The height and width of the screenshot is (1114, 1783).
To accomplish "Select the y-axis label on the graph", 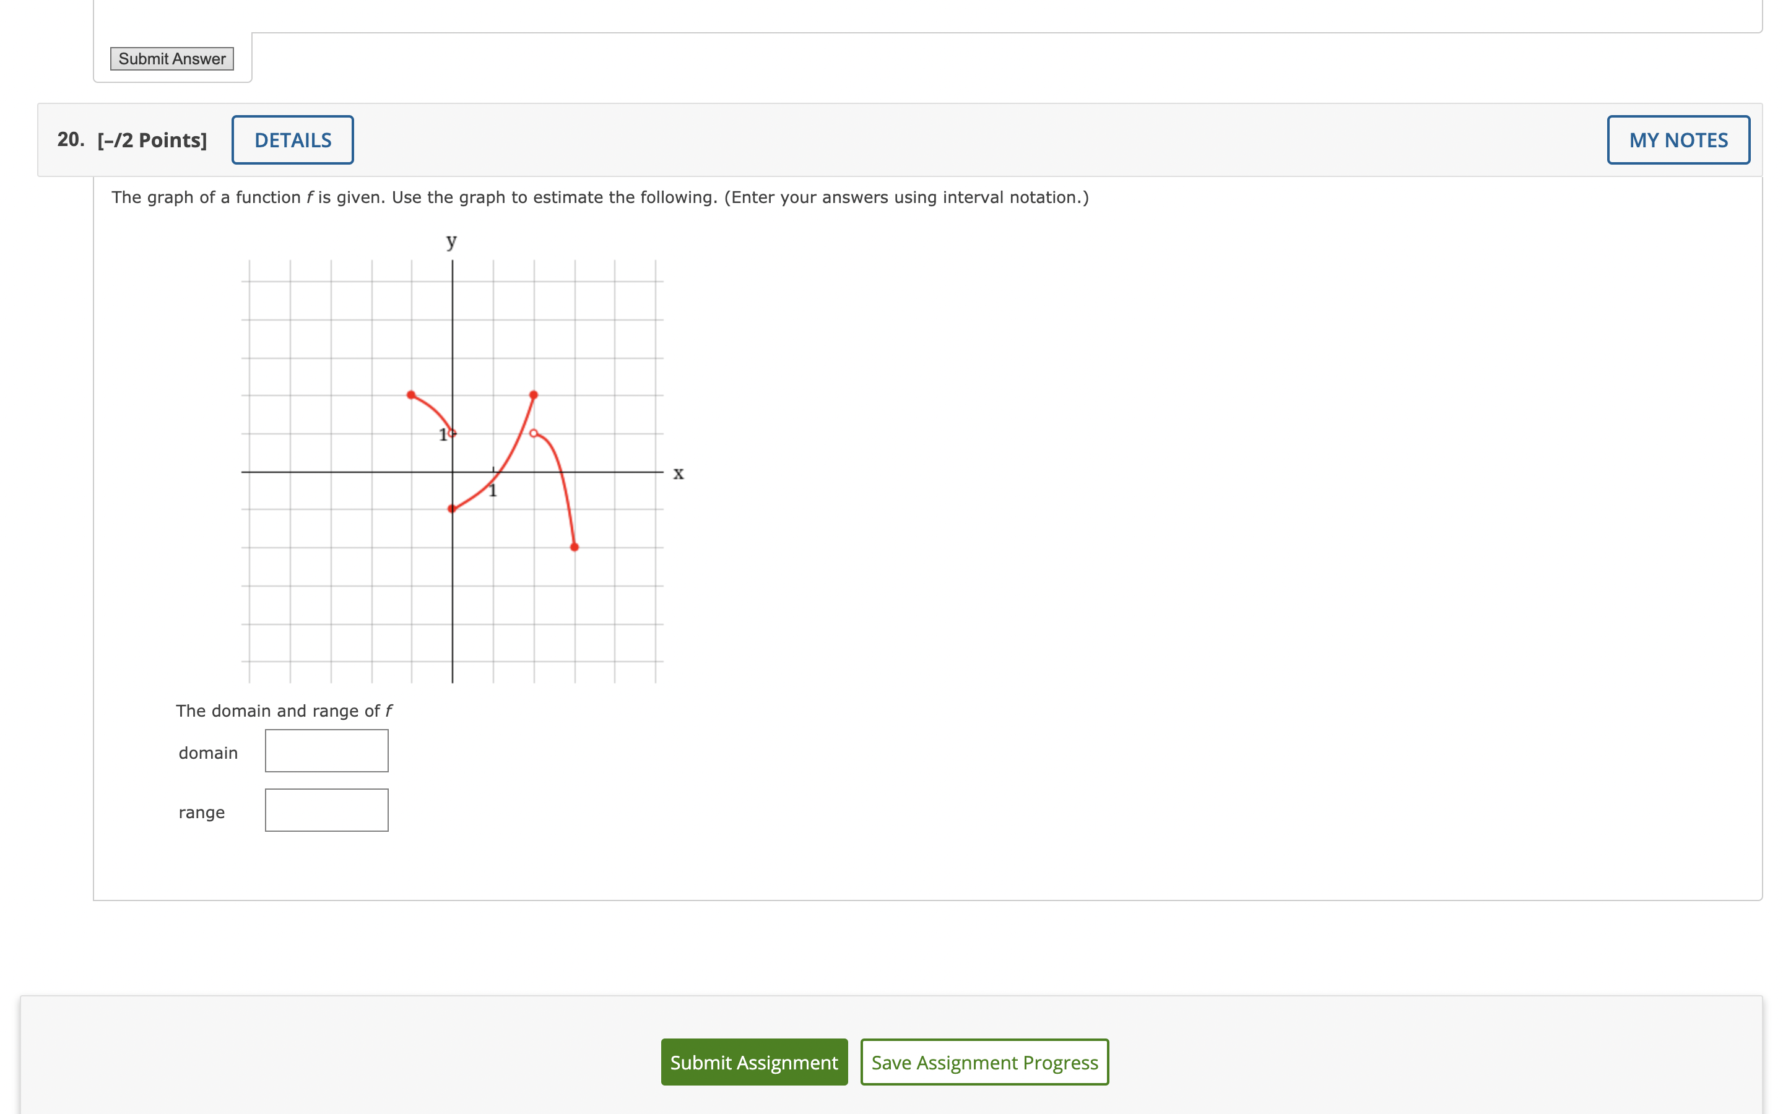I will (x=451, y=240).
